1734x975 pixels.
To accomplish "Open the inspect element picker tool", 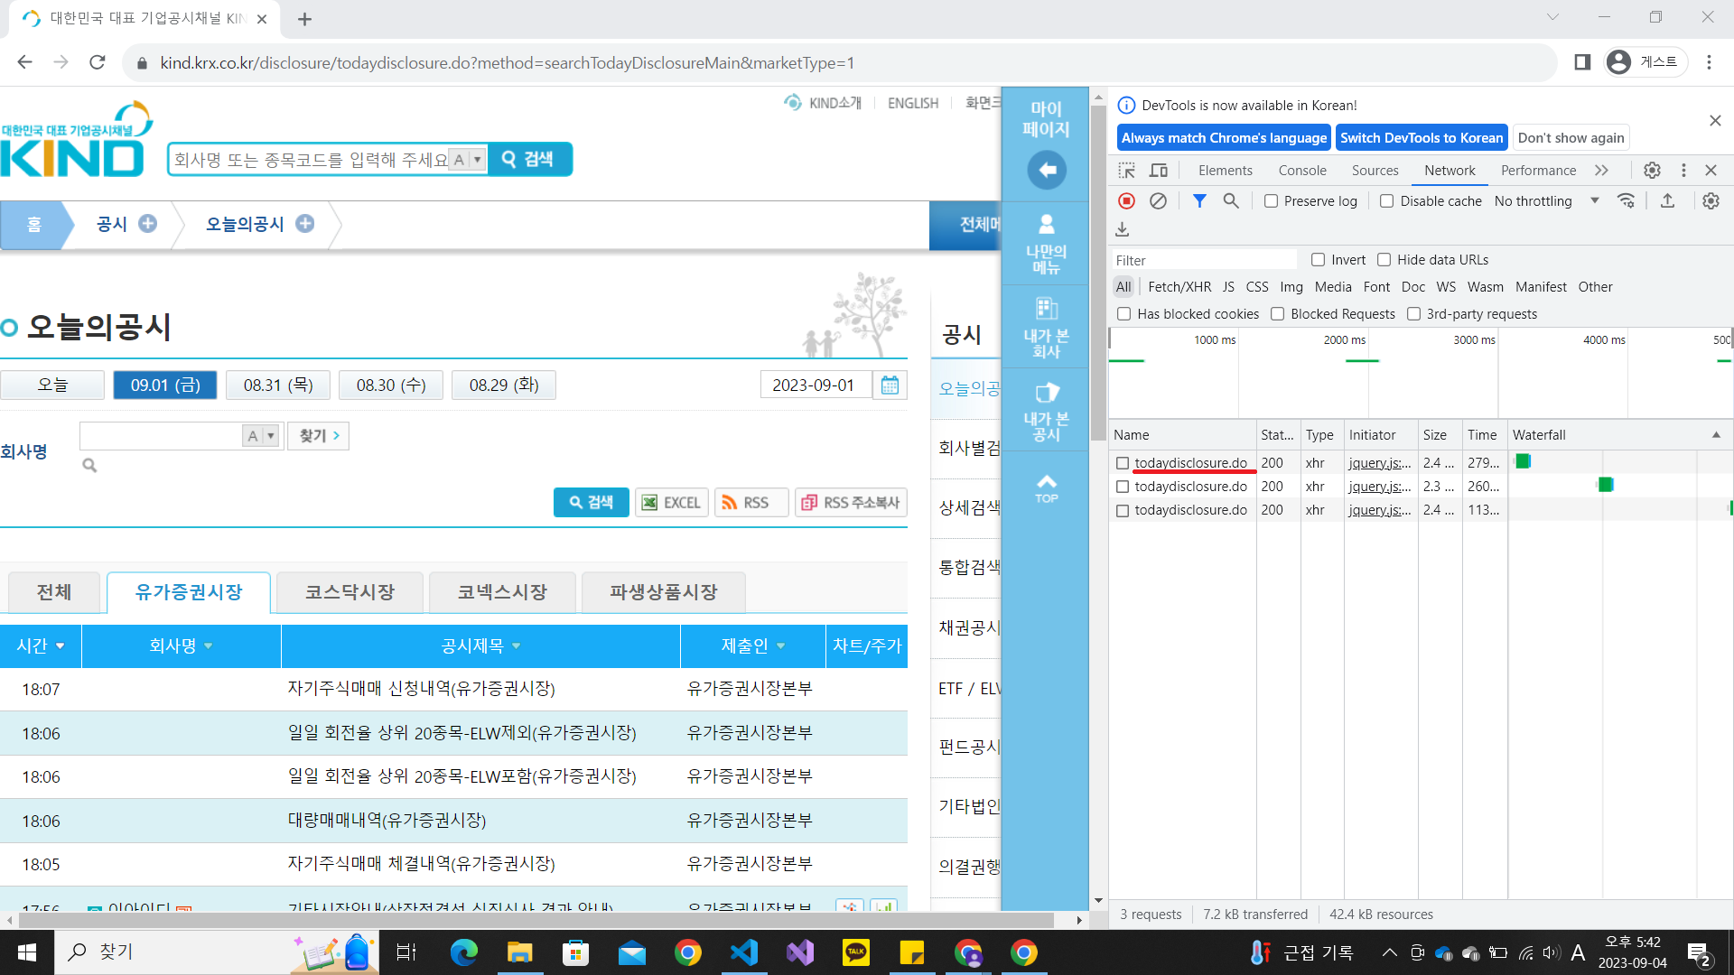I will 1126,171.
